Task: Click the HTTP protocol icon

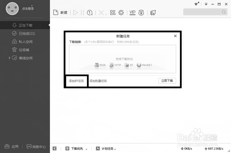Action: (112, 65)
